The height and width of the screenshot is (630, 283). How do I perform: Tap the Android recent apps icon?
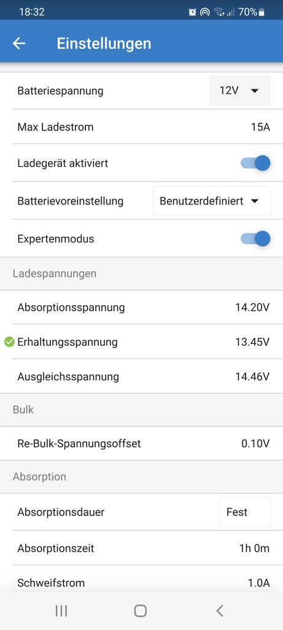tap(61, 611)
